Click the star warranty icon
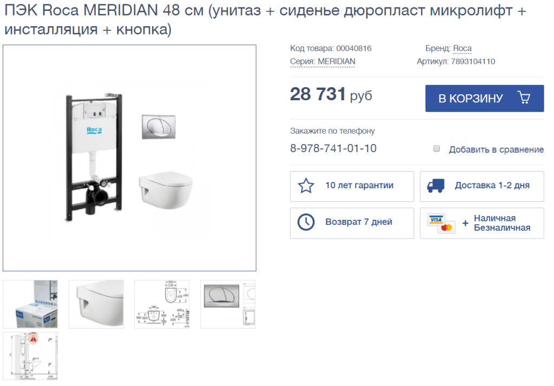554x386 pixels. coord(306,186)
